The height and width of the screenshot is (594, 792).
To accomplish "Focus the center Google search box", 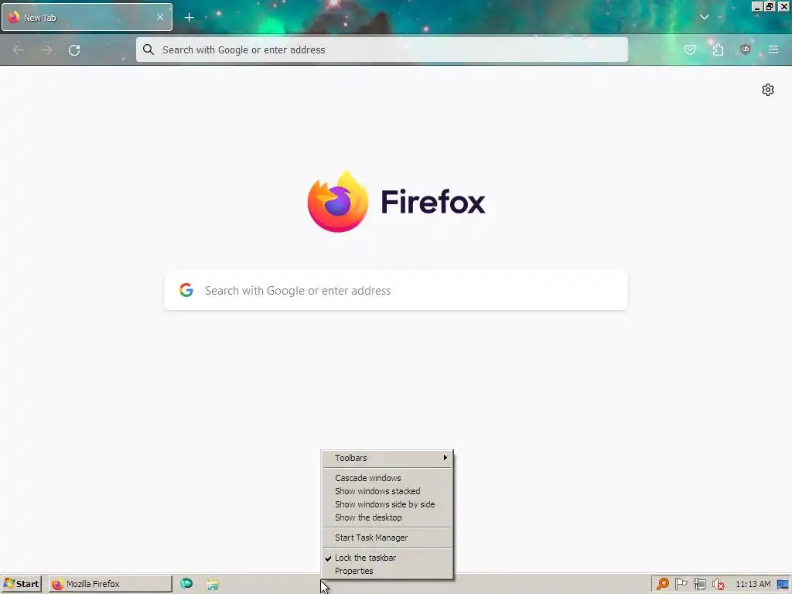I will (396, 291).
